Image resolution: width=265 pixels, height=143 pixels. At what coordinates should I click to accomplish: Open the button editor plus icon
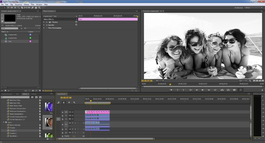coord(262,90)
